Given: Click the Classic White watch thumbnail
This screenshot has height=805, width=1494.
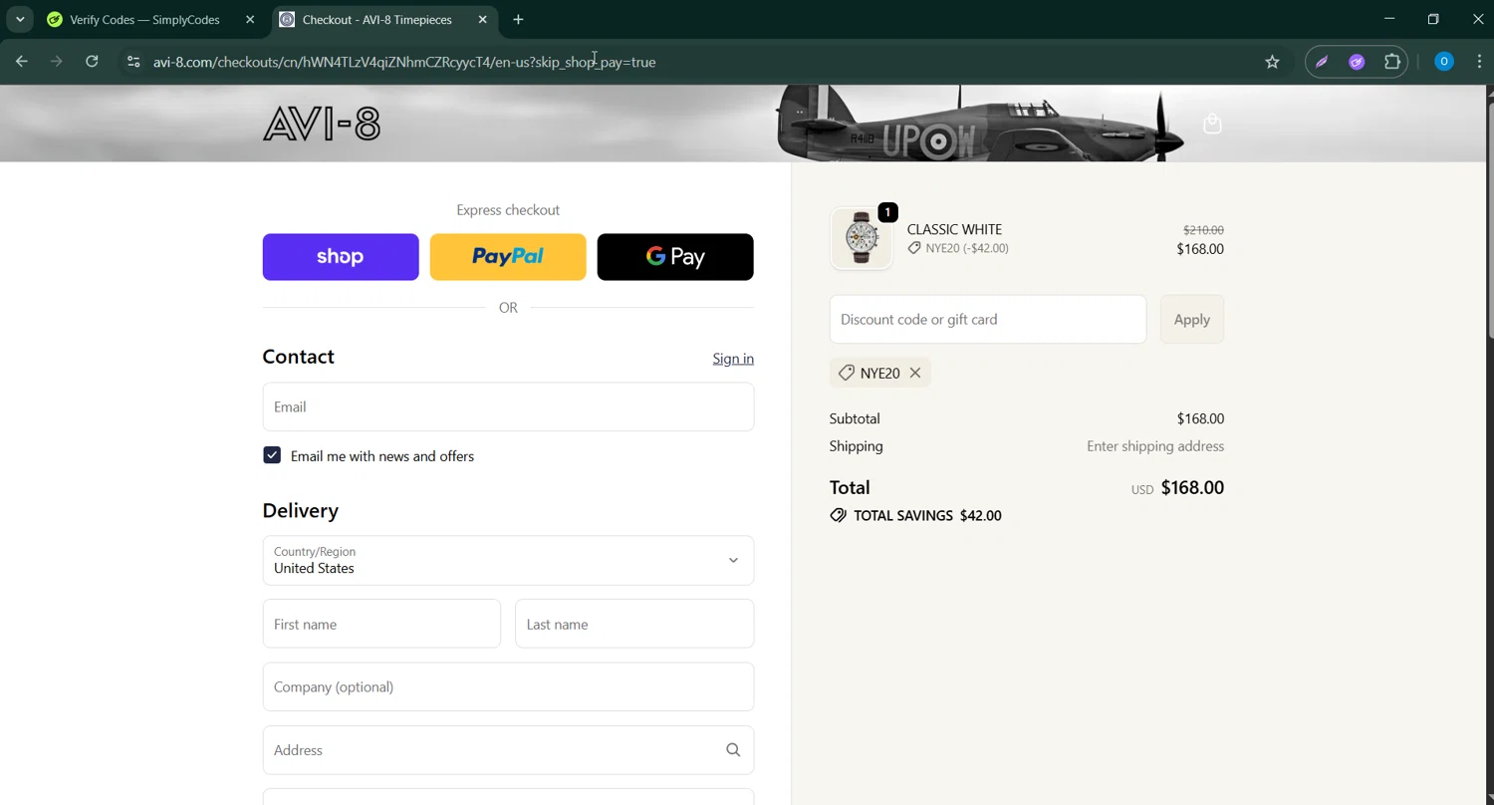Looking at the screenshot, I should click(x=862, y=239).
